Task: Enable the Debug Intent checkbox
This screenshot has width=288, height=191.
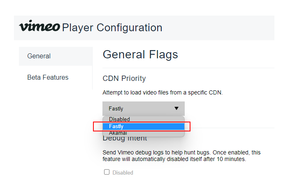Action: [x=107, y=172]
